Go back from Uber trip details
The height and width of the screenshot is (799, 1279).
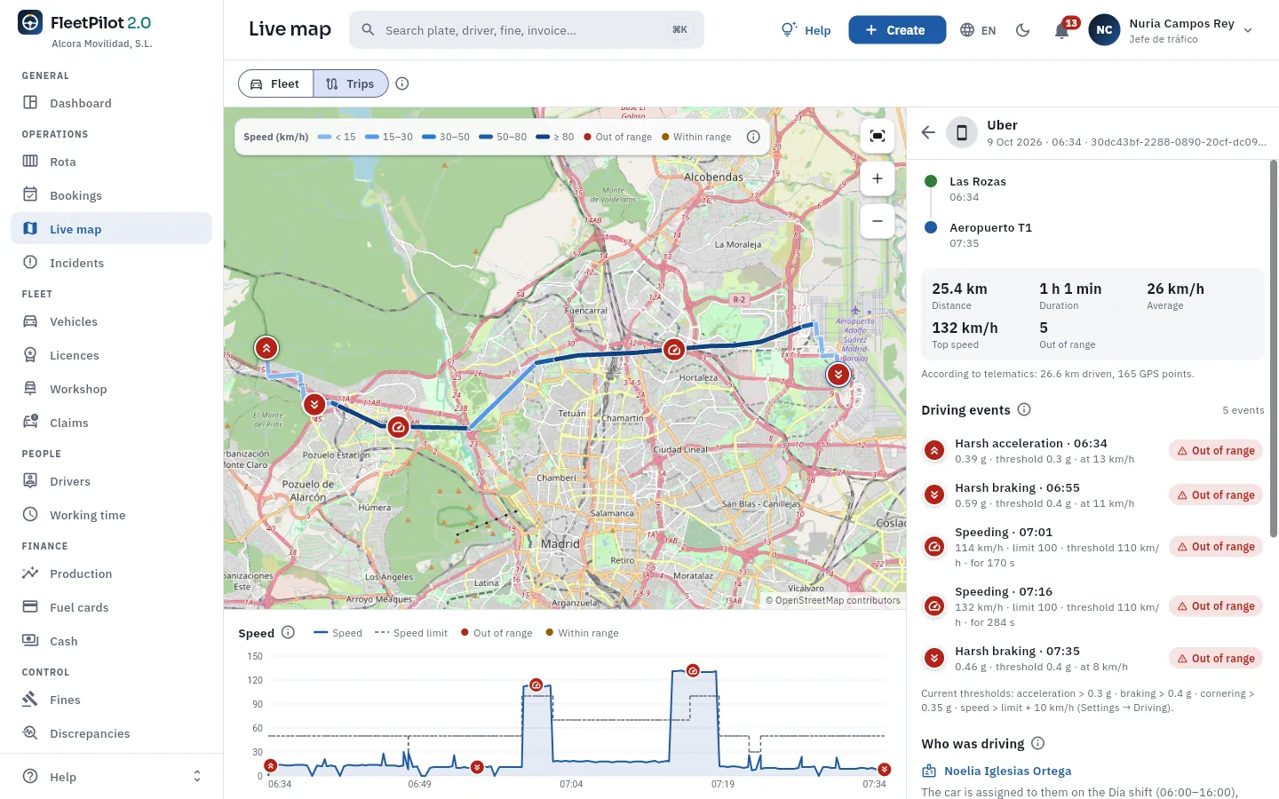click(928, 132)
